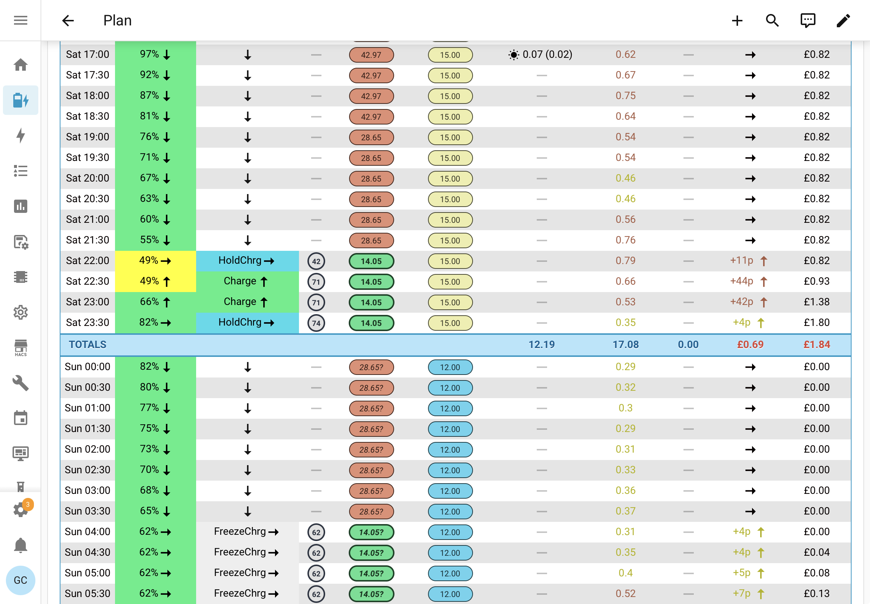Image resolution: width=870 pixels, height=604 pixels.
Task: Click the circled 74 limit in Sat 23:30 row
Action: point(316,323)
